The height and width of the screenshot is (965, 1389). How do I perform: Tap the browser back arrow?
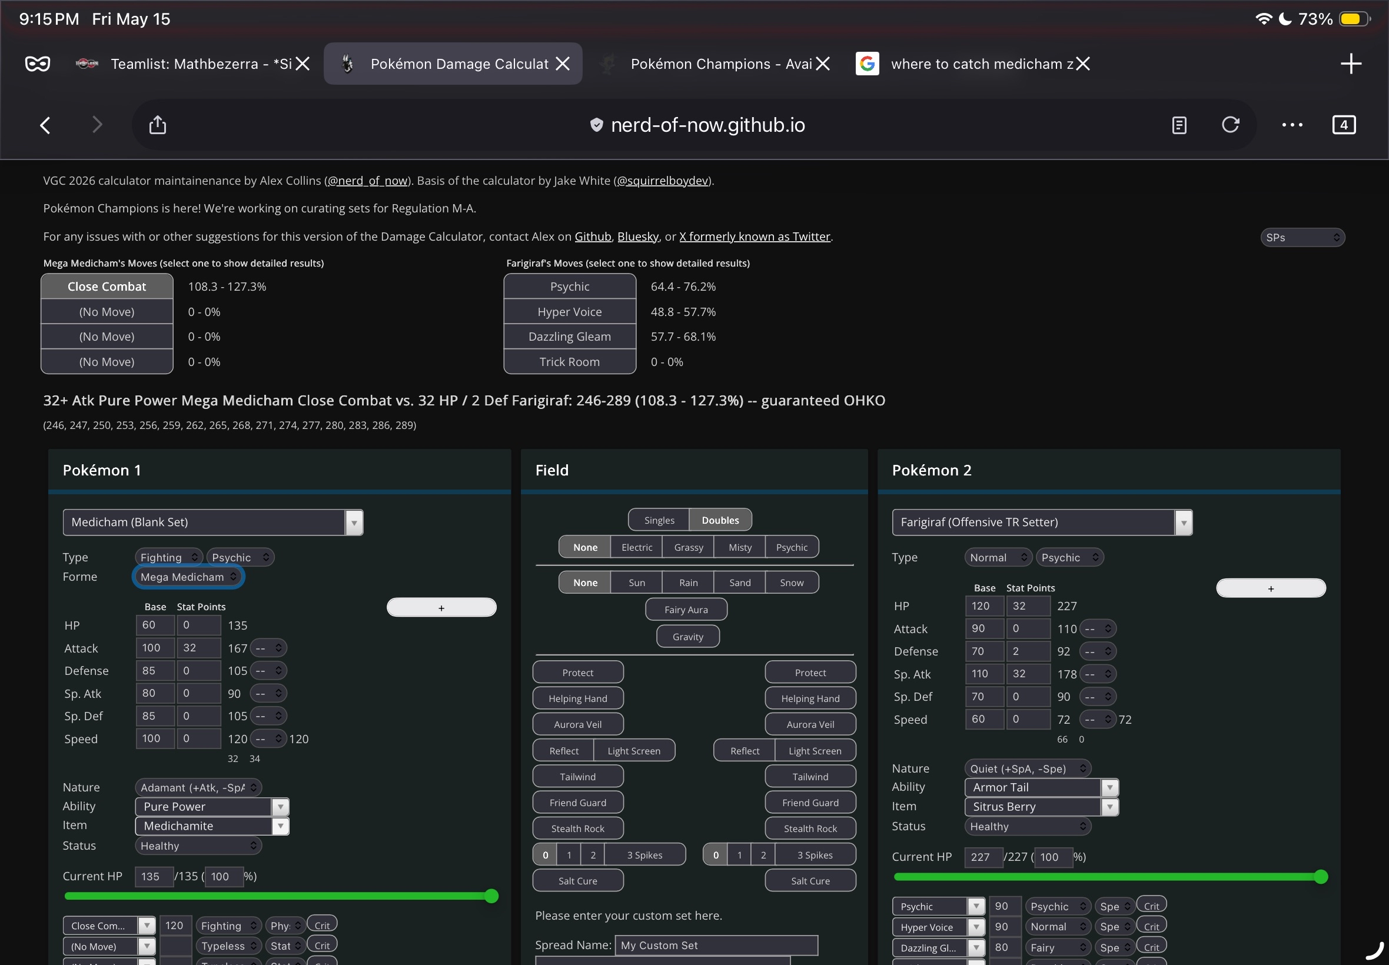click(x=45, y=125)
